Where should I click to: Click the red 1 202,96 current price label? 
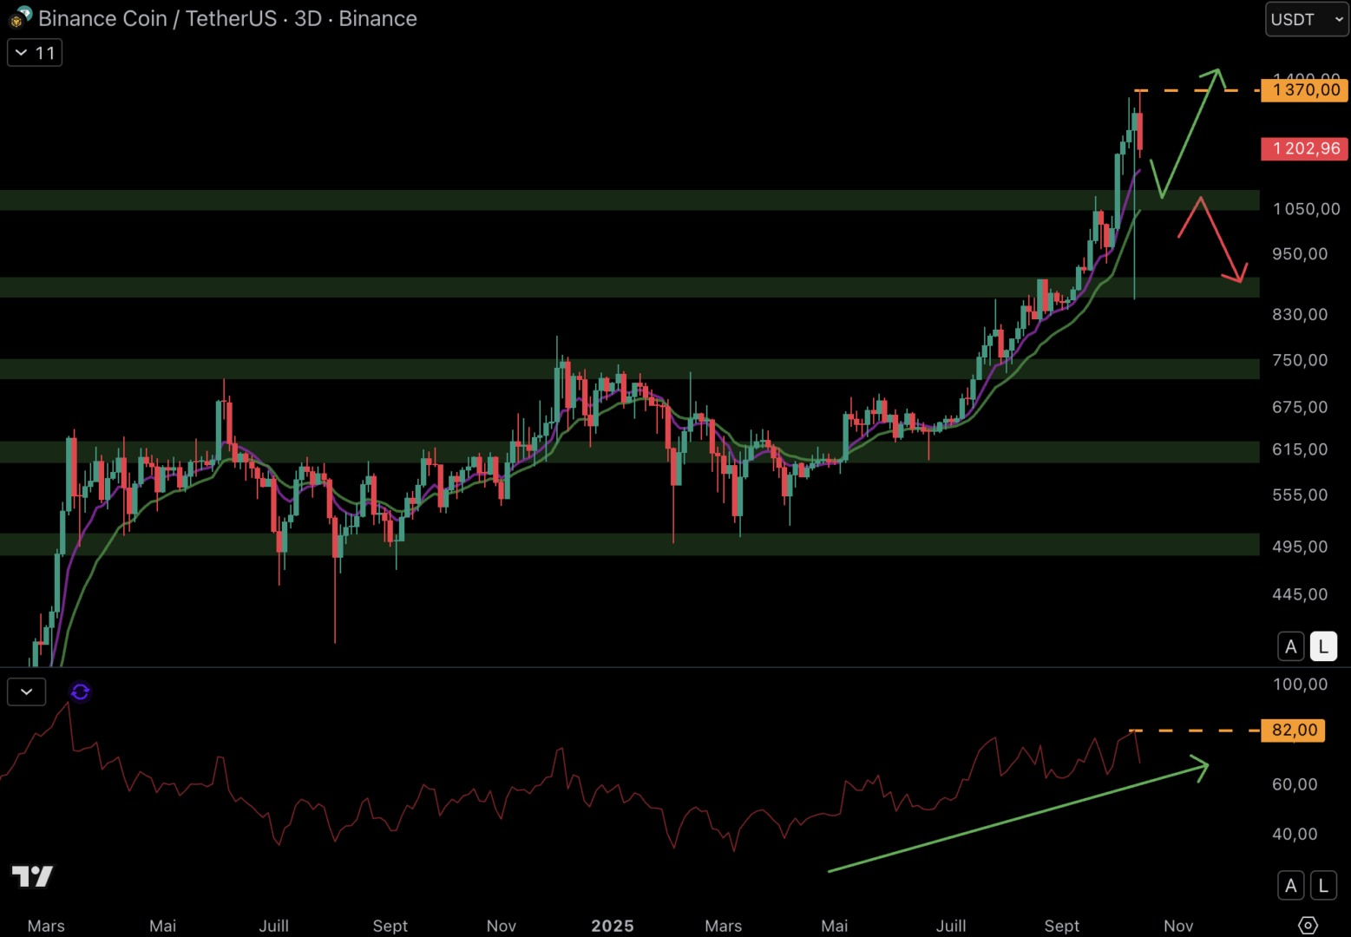point(1305,148)
